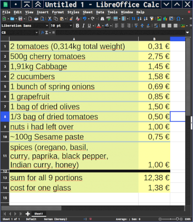Click the font color red A swatch
Image resolution: width=193 pixels, height=222 pixels.
[99, 26]
